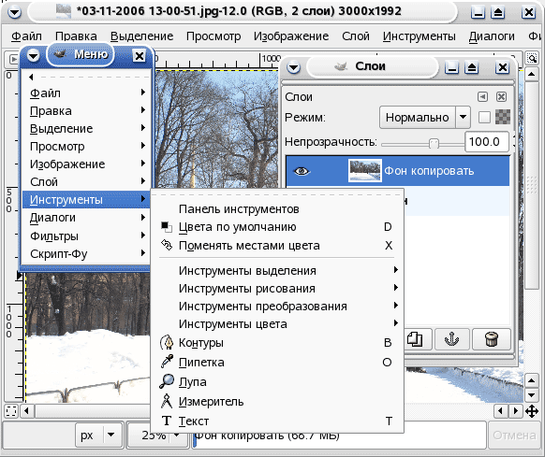This screenshot has height=457, width=545.
Task: Open Выделение in the main menu bar
Action: [141, 36]
